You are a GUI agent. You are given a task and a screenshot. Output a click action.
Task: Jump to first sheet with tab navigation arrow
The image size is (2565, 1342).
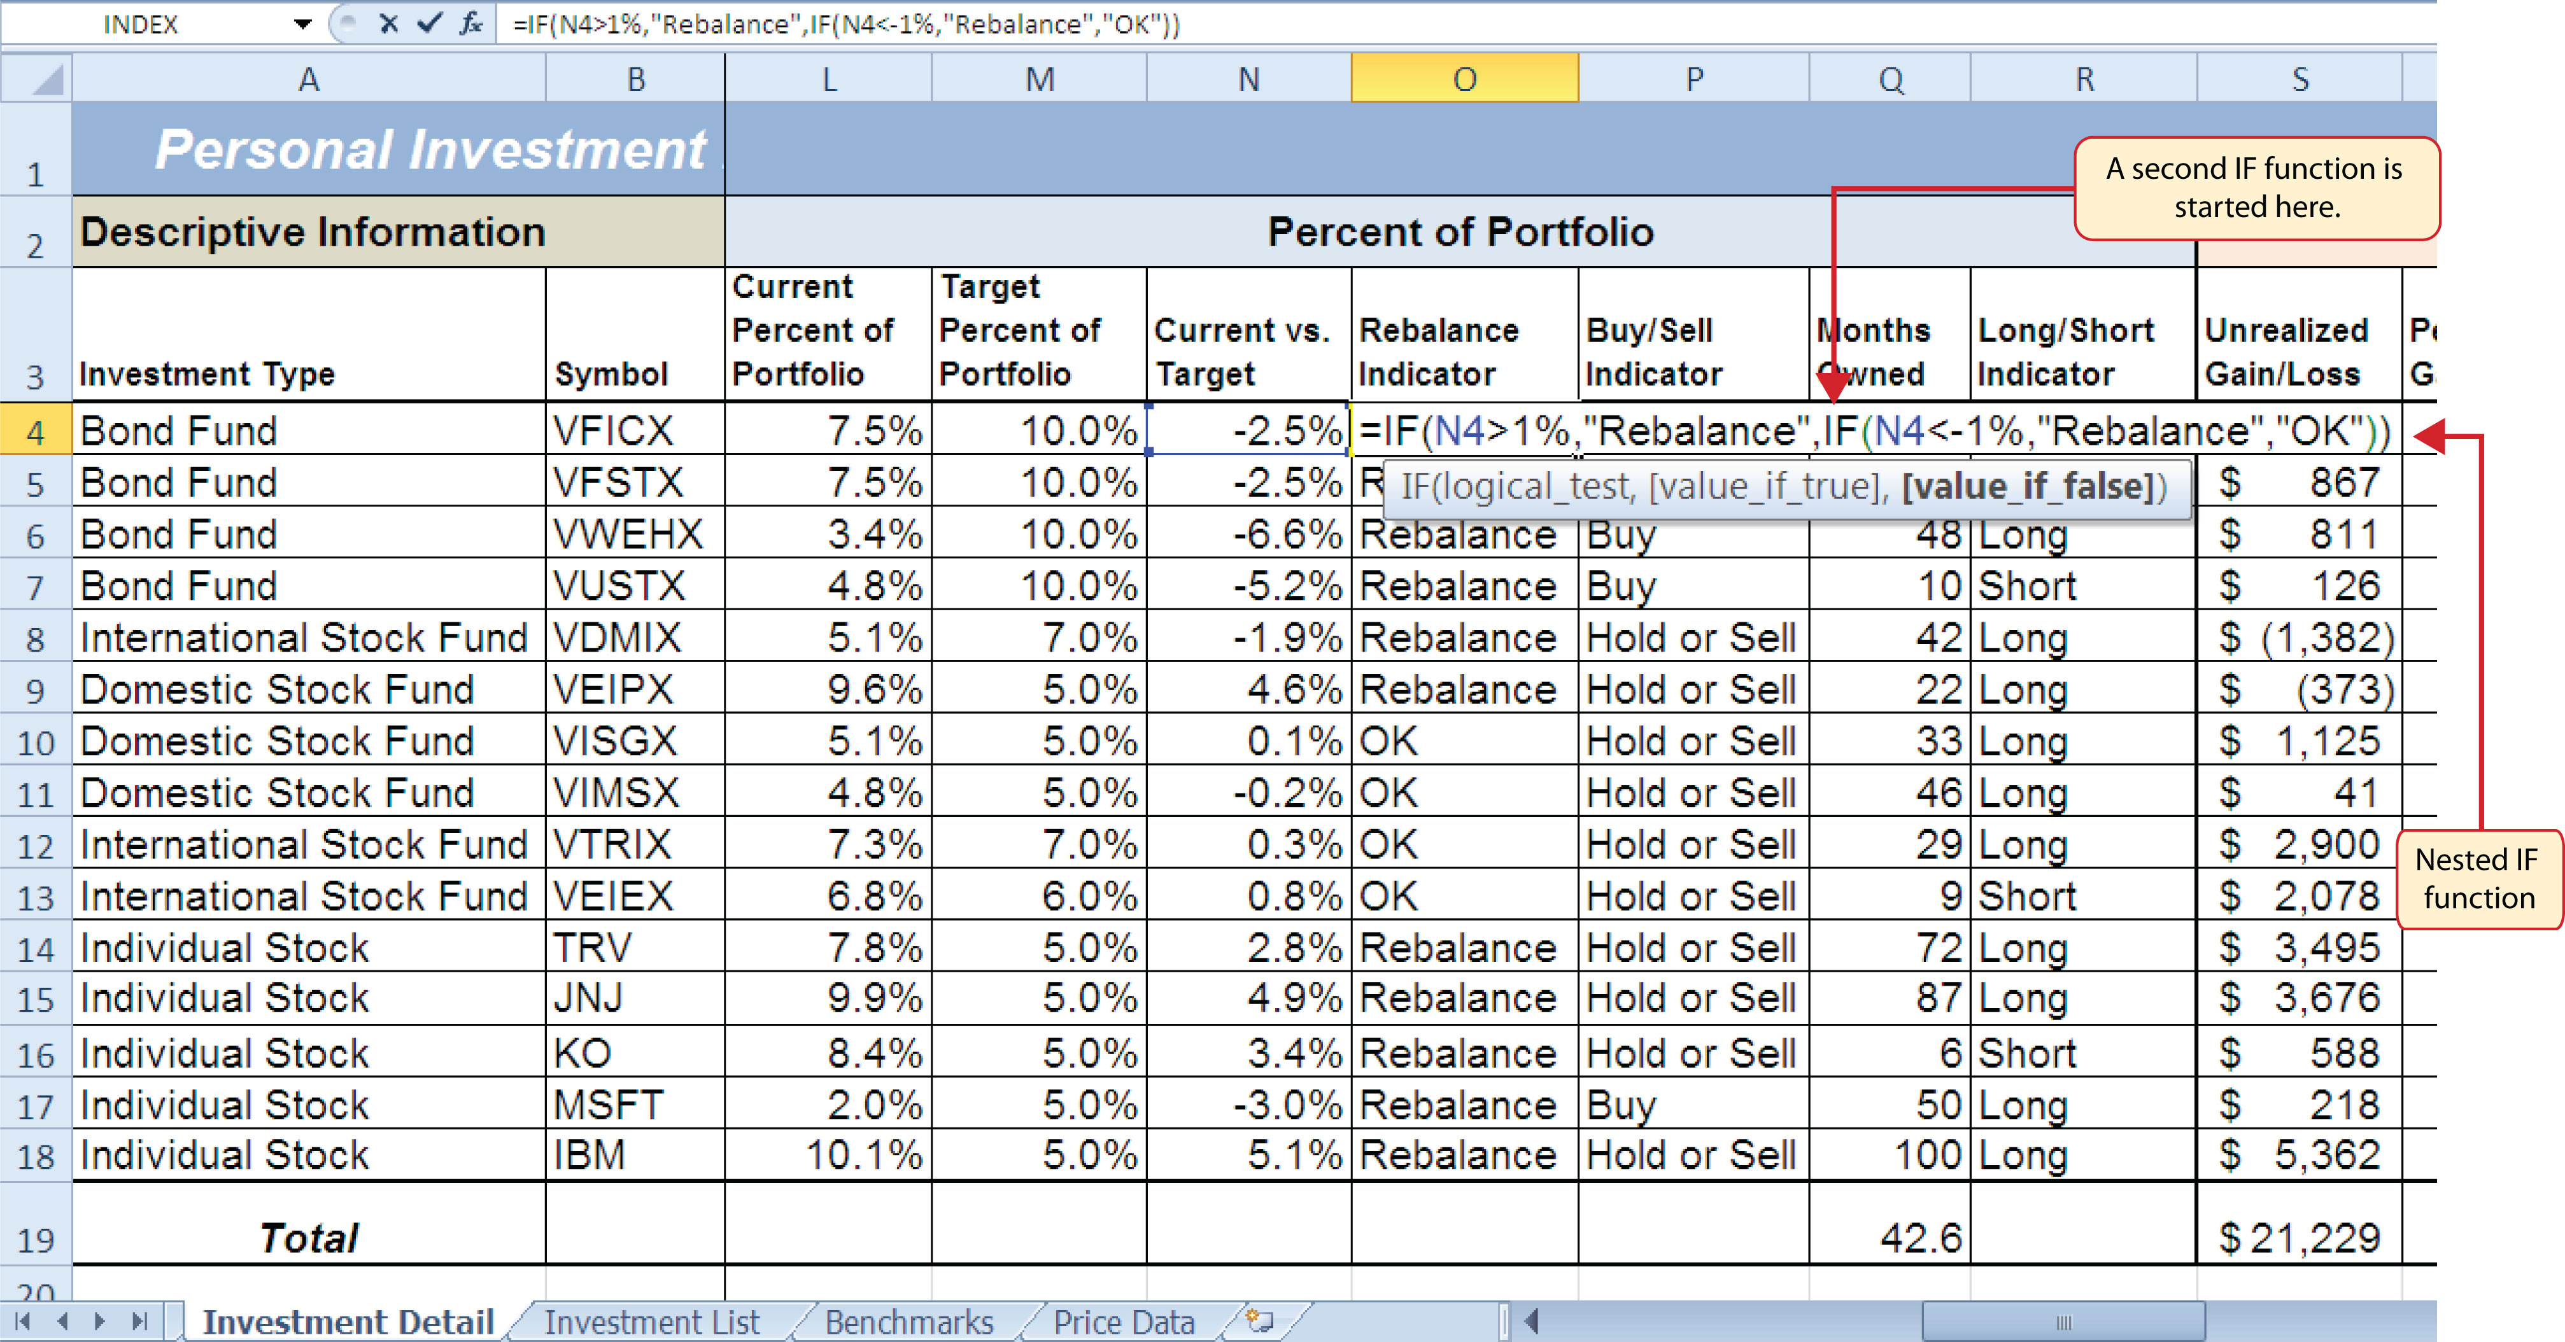[23, 1321]
